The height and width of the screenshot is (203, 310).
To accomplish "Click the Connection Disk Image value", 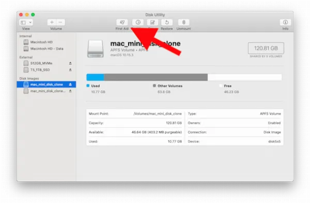I will click(272, 132).
